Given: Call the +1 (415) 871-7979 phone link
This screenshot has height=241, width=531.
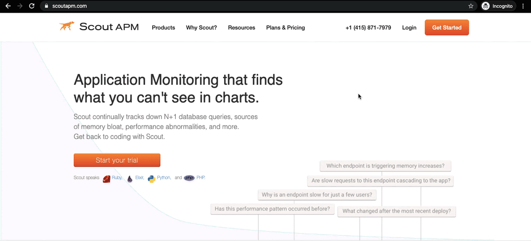Looking at the screenshot, I should click(368, 28).
